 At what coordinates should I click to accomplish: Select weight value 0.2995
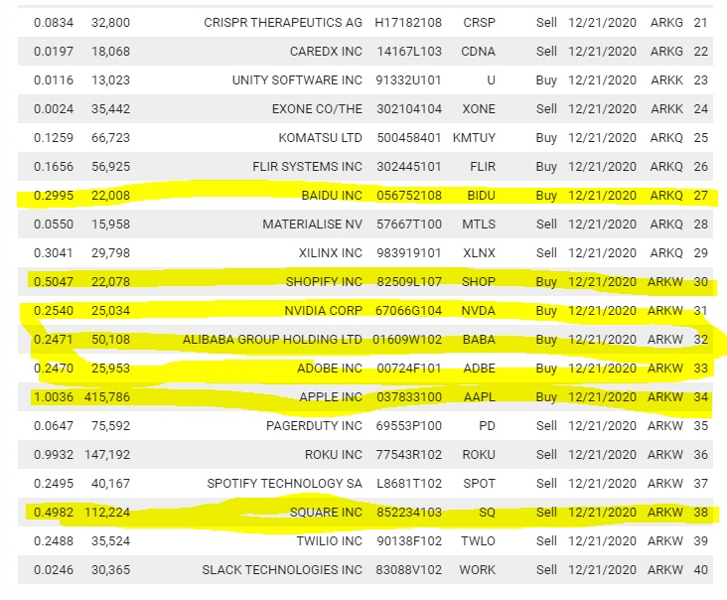coord(54,196)
